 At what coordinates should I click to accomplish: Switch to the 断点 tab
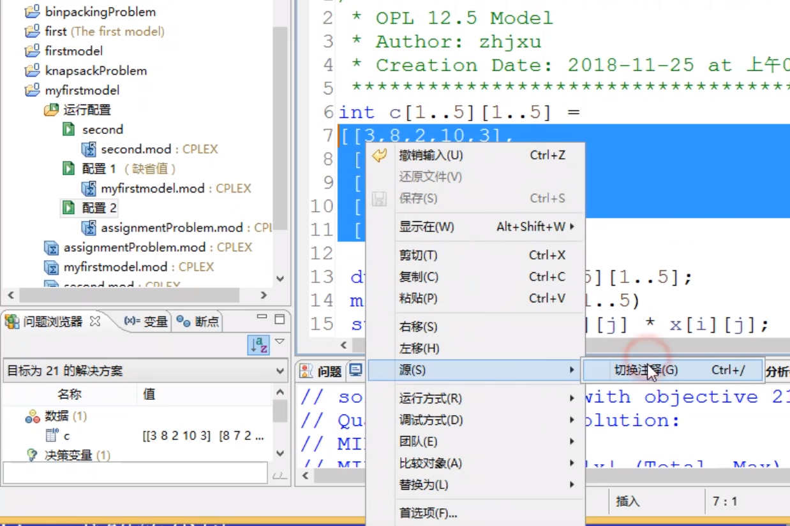(198, 321)
